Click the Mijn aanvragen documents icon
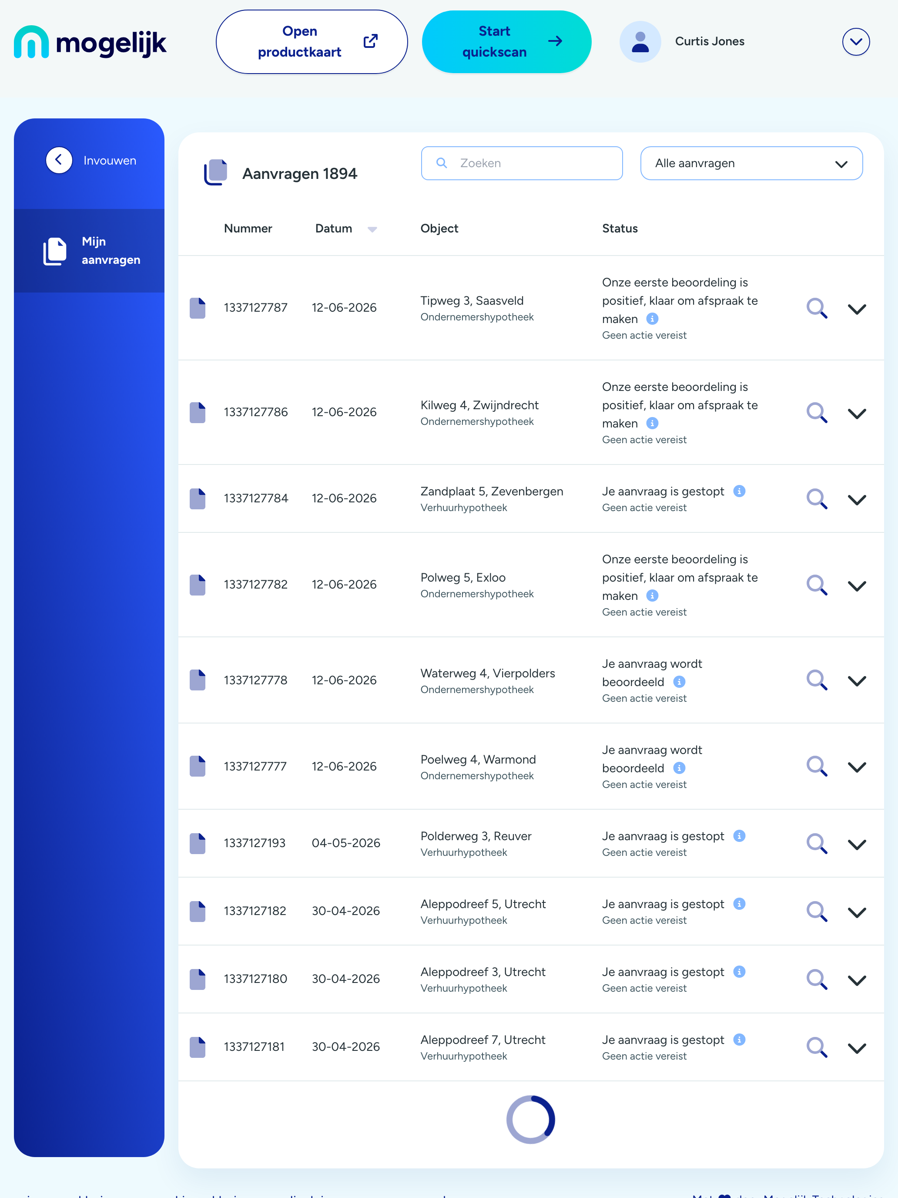 (x=55, y=251)
